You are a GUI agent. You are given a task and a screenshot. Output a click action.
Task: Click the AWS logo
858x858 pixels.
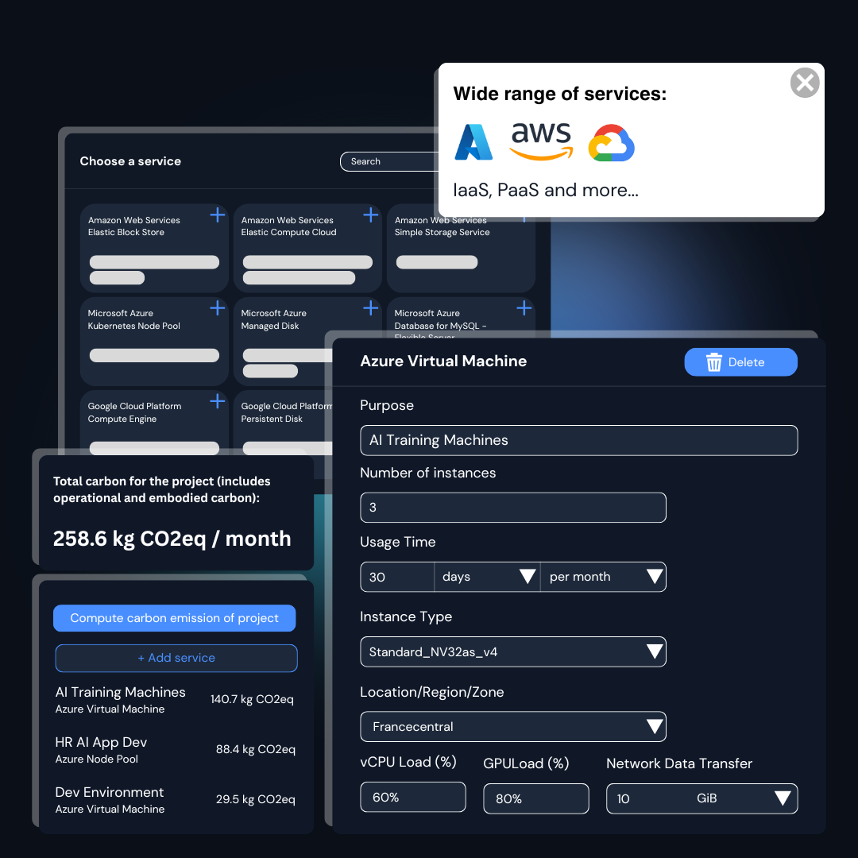pyautogui.click(x=541, y=141)
